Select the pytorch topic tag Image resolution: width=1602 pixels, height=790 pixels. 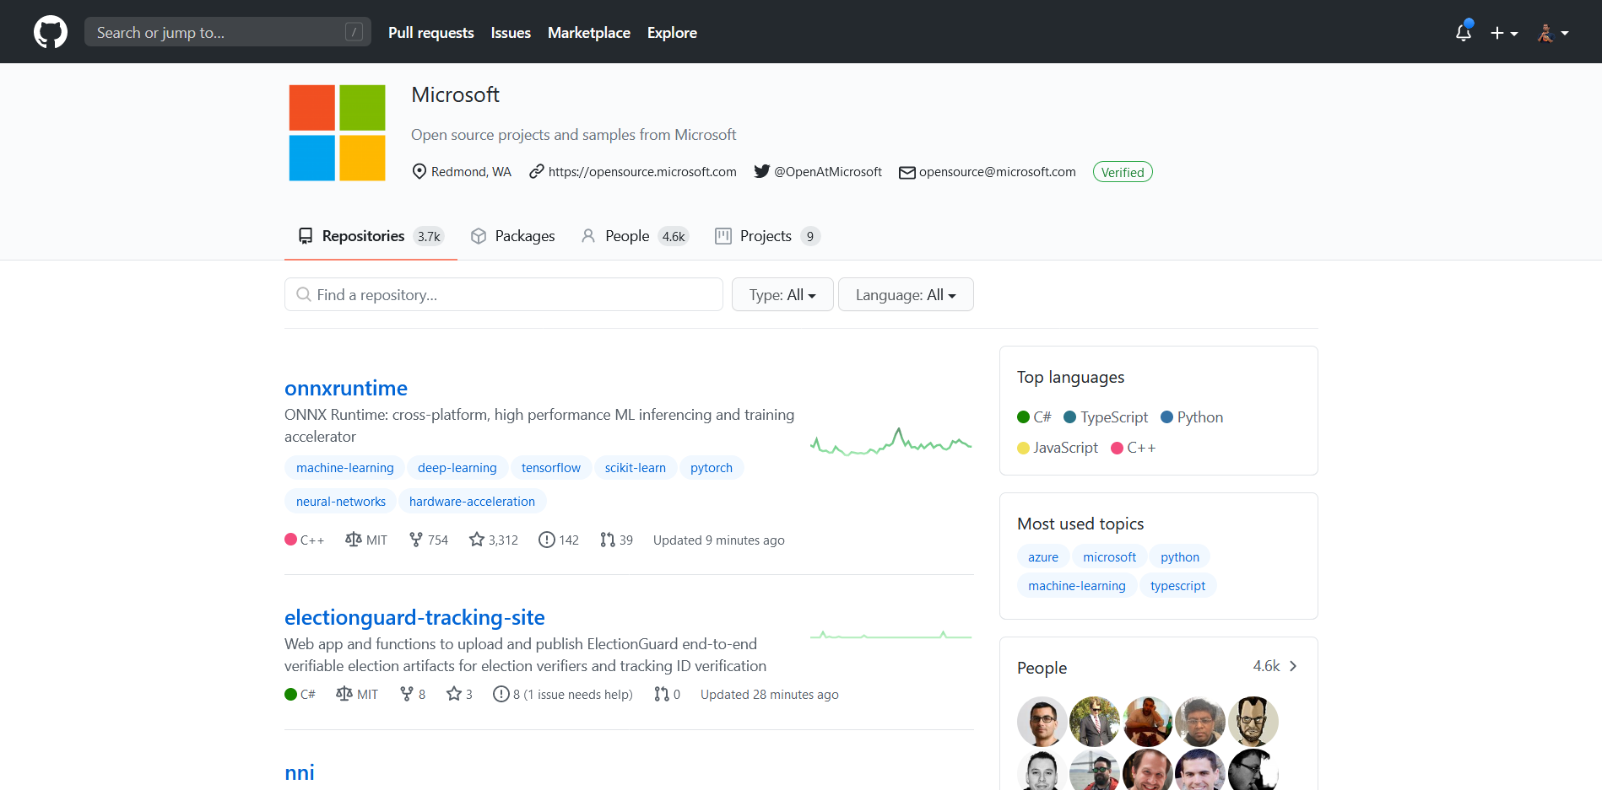[712, 468]
